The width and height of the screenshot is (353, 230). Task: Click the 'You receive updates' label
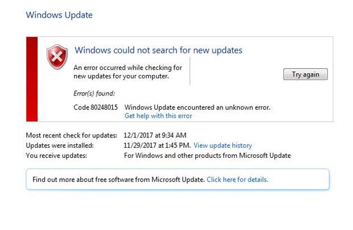click(56, 156)
